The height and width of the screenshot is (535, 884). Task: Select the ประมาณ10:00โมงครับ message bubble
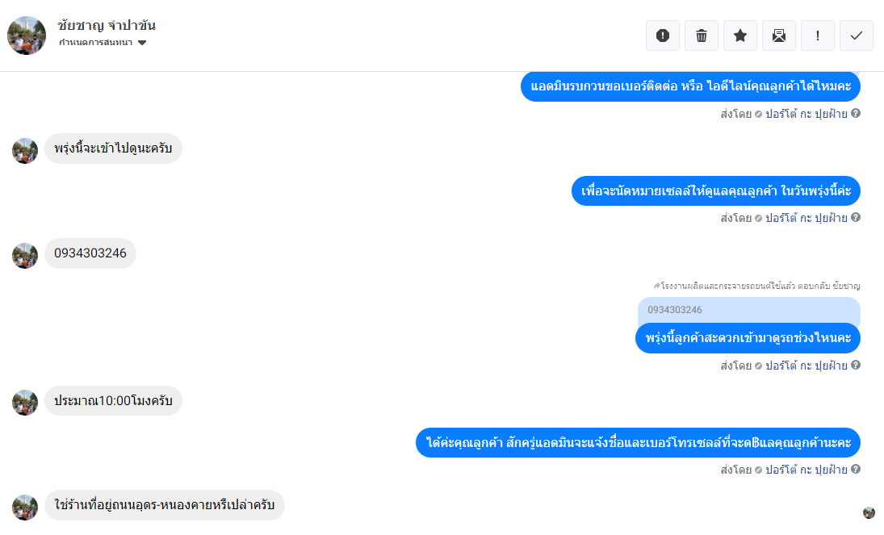click(113, 401)
